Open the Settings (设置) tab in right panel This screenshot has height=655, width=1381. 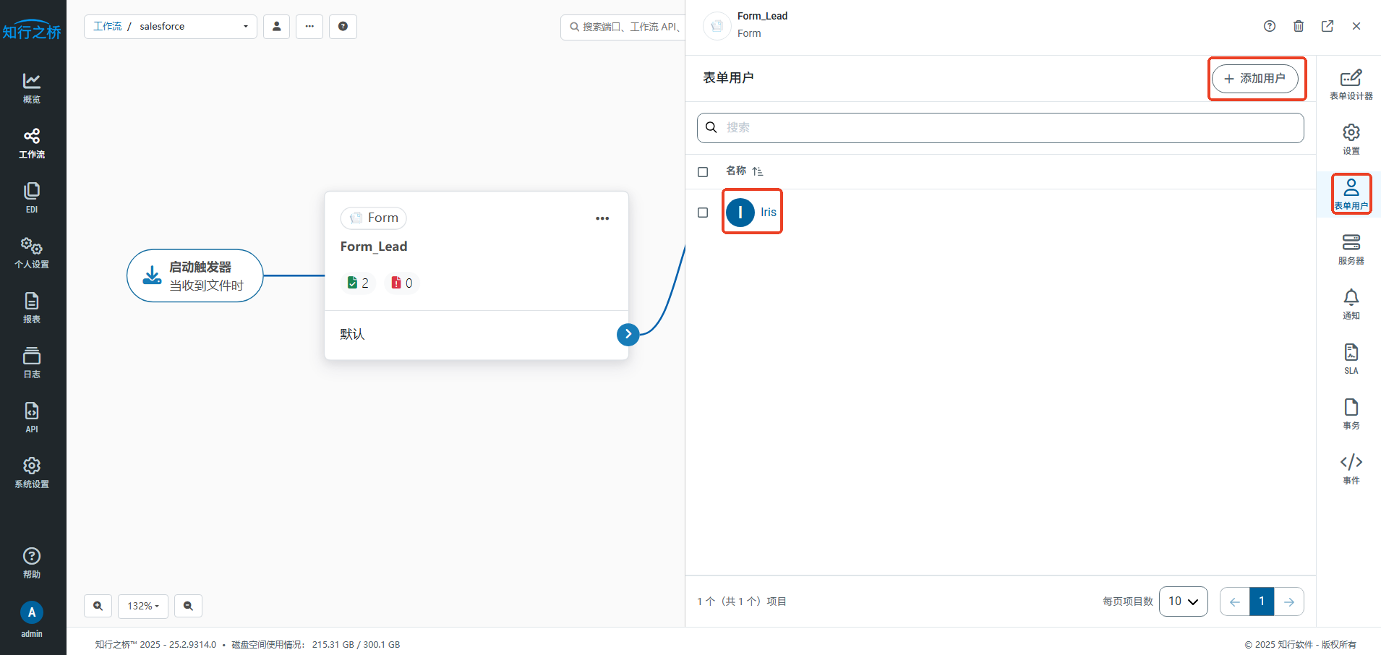click(x=1351, y=139)
